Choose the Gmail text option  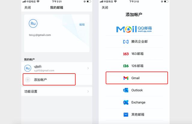pos(135,78)
